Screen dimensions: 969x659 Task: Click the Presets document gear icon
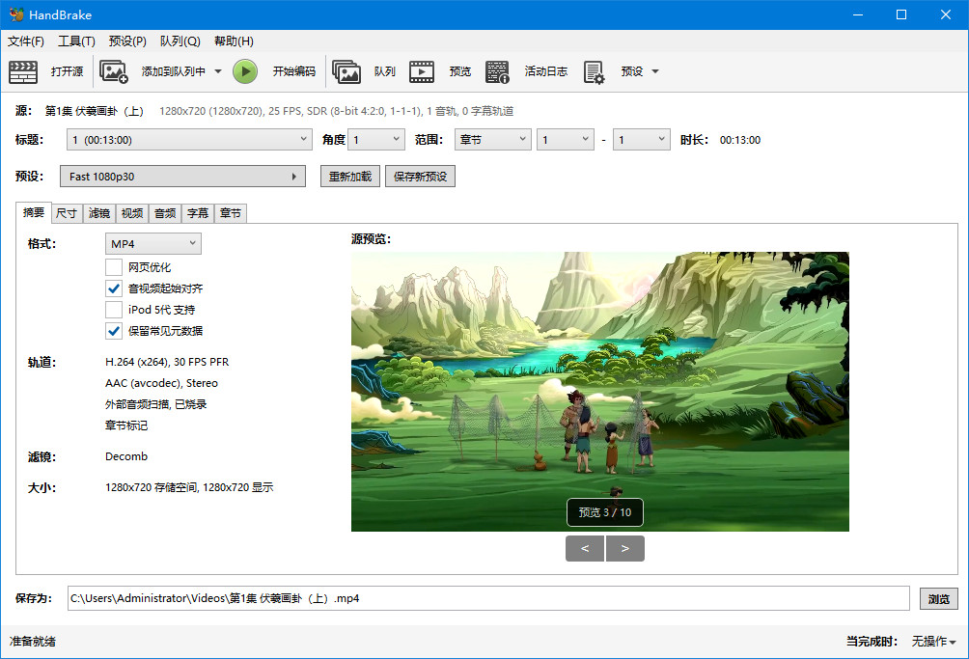[x=594, y=71]
